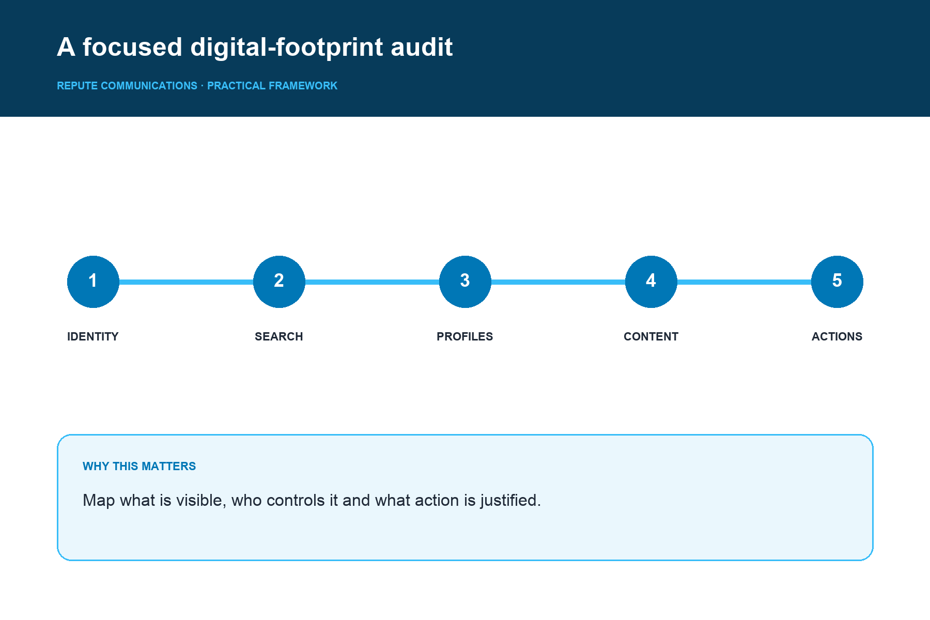Click the IDENTITY label
Image resolution: width=930 pixels, height=620 pixels.
click(93, 336)
